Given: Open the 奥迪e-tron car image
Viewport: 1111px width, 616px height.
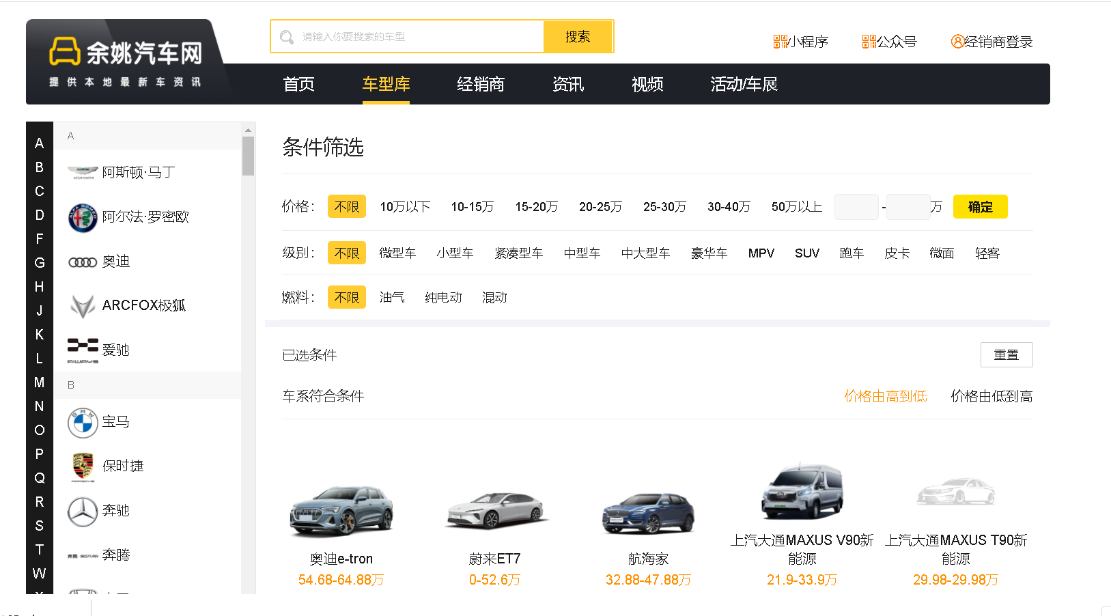Looking at the screenshot, I should coord(341,512).
